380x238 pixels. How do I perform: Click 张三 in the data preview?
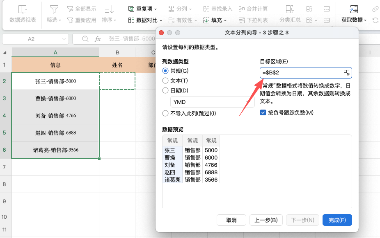(169, 150)
